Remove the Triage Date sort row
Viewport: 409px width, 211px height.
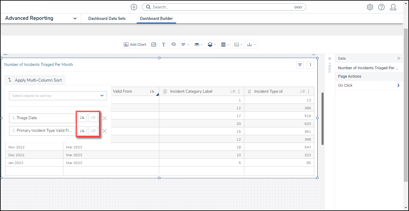104,118
